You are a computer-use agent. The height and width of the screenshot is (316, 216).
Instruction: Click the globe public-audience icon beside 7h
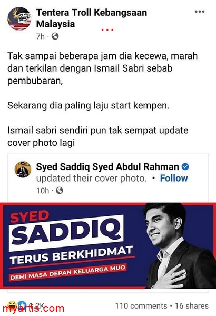pyautogui.click(x=55, y=36)
